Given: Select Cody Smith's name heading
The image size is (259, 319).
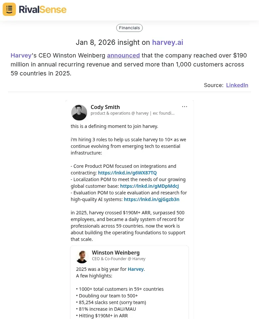Looking at the screenshot, I should (105, 107).
